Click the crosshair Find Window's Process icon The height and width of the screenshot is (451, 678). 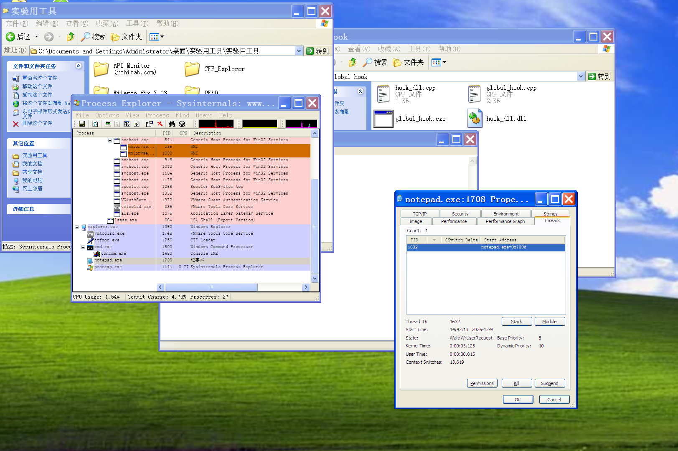pyautogui.click(x=182, y=124)
